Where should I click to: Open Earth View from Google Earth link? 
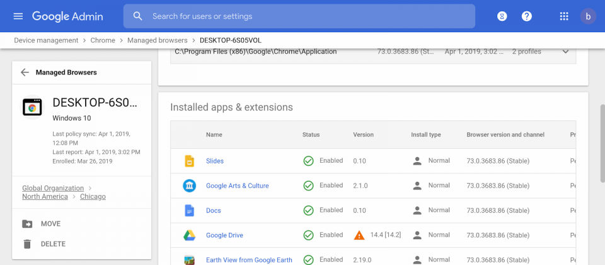[249, 259]
